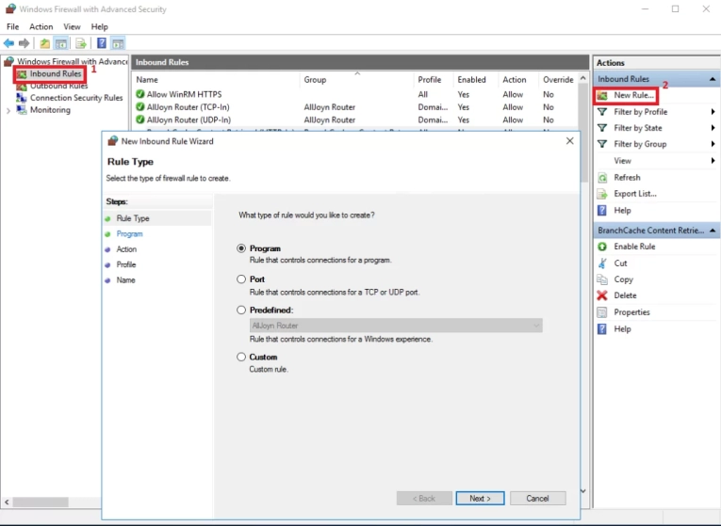Open the View menu in menu bar
This screenshot has width=721, height=526.
click(x=72, y=27)
